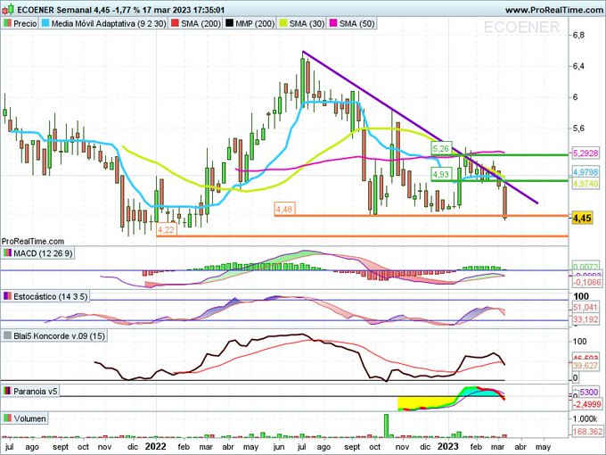Click the Precio legend color icon
Screen dimensions: 606x455
(7, 23)
